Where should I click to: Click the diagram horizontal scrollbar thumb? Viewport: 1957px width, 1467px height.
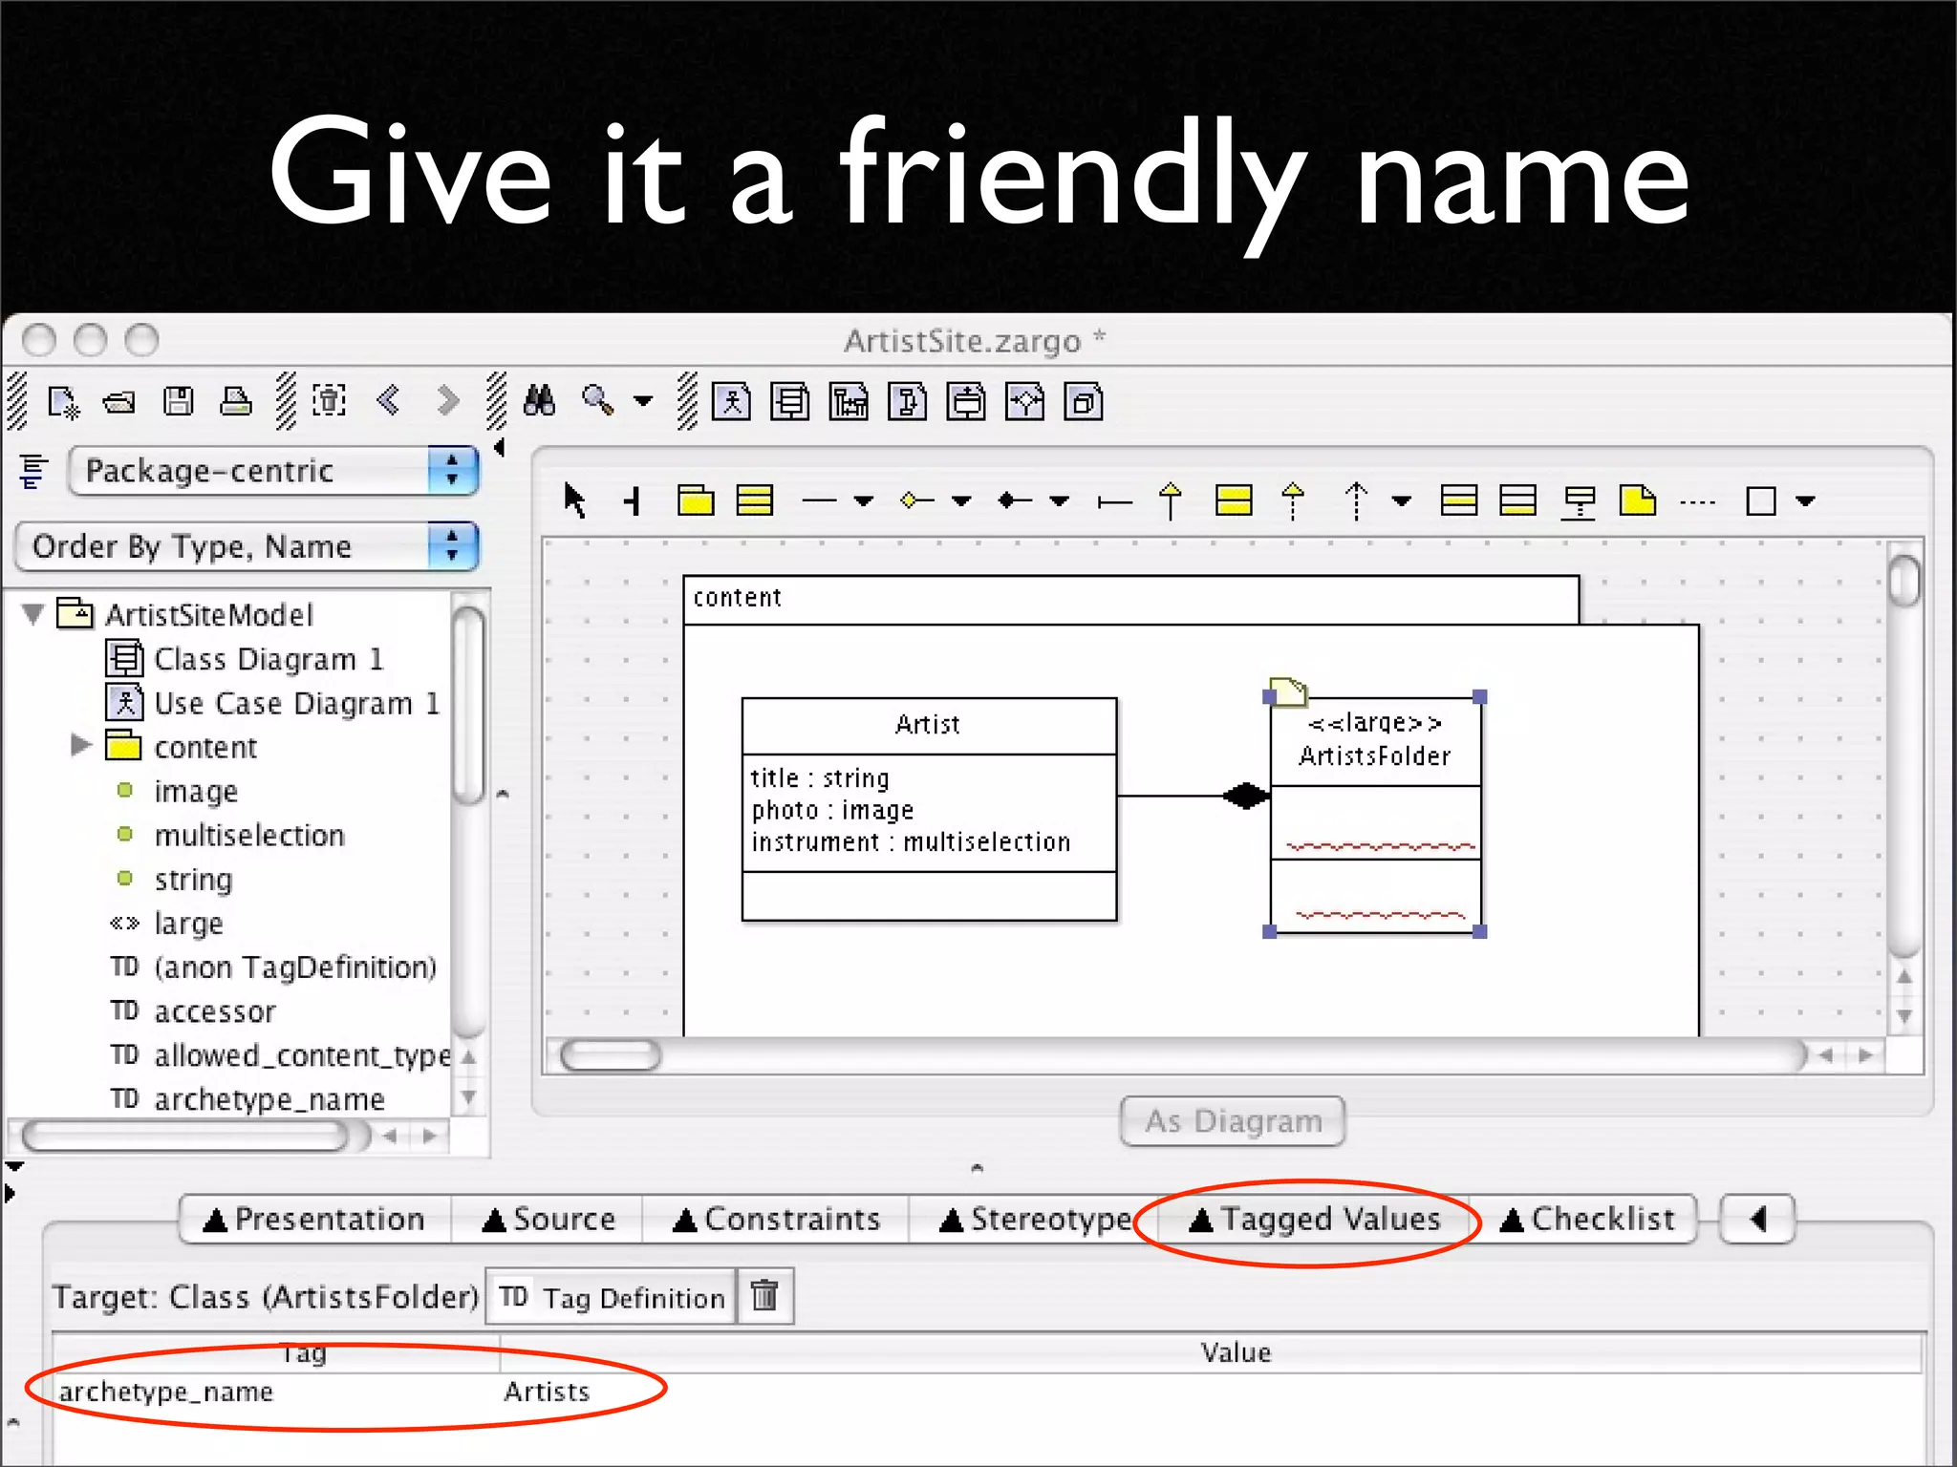pyautogui.click(x=611, y=1055)
